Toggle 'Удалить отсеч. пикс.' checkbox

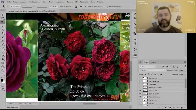[x=86, y=7]
